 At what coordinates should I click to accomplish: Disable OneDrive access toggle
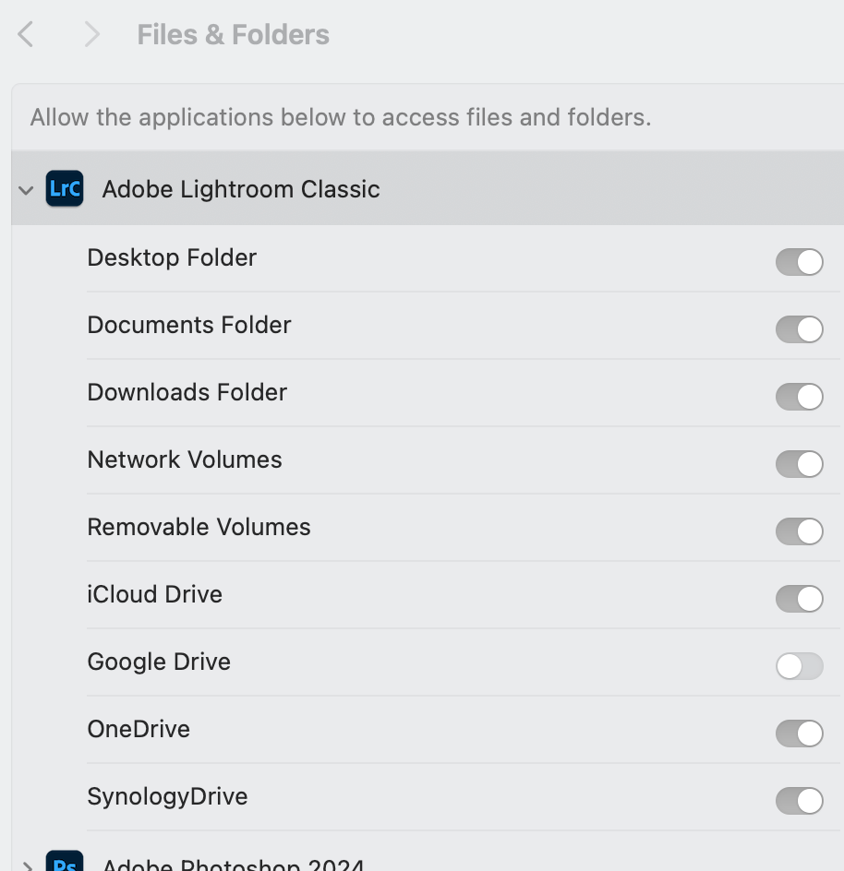799,734
